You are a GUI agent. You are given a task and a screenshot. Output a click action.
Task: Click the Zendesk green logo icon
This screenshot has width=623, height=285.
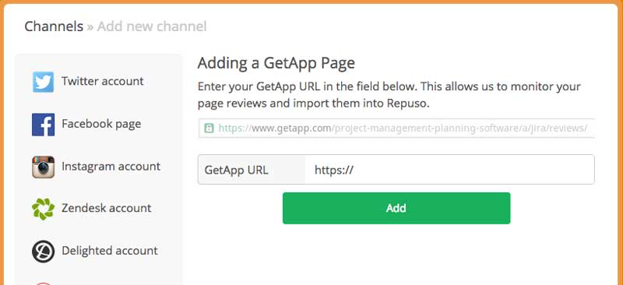tap(44, 209)
